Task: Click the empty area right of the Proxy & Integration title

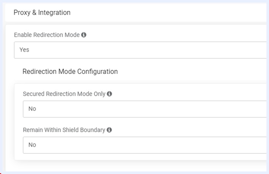Action: point(166,13)
